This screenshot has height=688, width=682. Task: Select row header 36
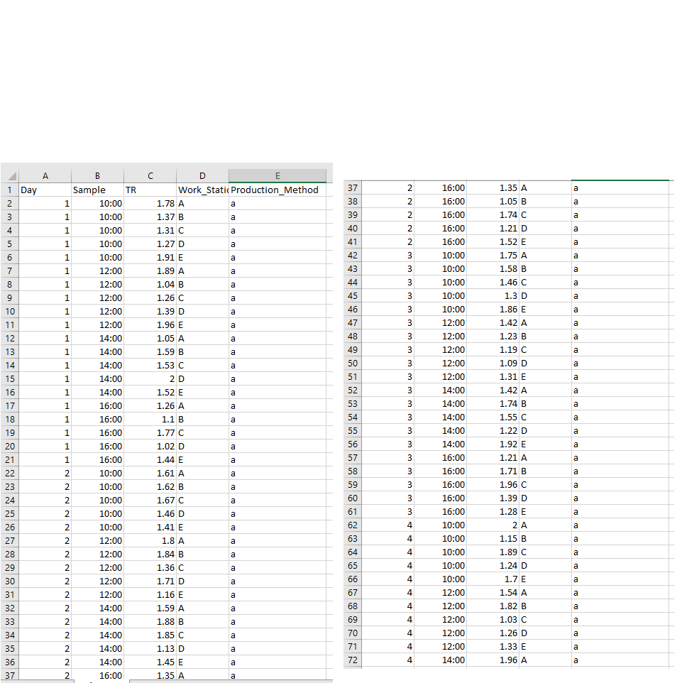point(10,662)
